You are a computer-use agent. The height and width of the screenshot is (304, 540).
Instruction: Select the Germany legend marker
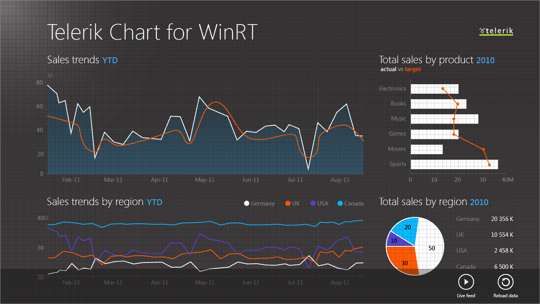[247, 204]
